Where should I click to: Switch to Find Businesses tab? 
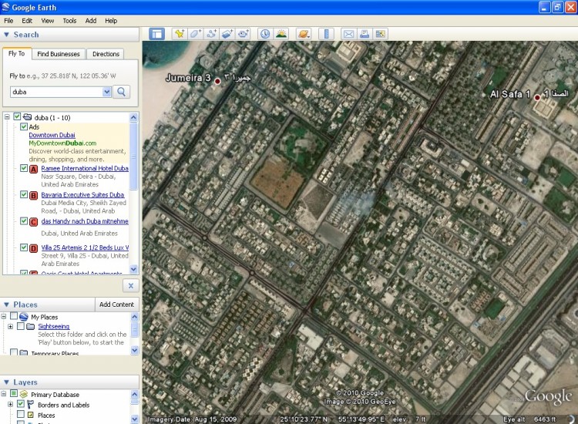tap(59, 54)
